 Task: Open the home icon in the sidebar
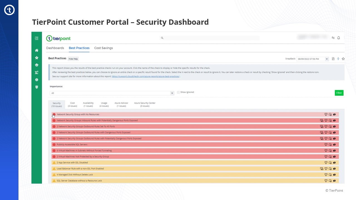coord(36,50)
